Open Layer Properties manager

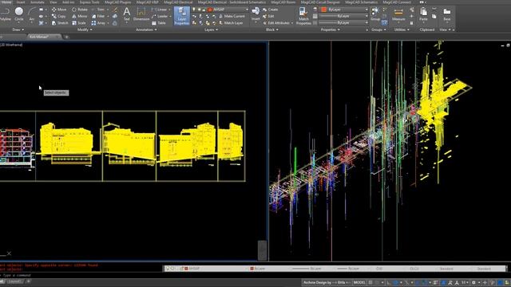181,16
